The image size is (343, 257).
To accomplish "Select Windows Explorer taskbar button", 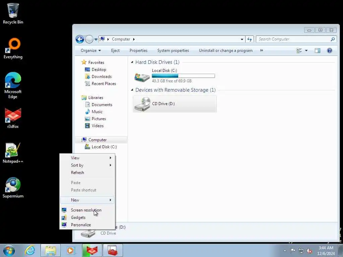I will (51, 250).
